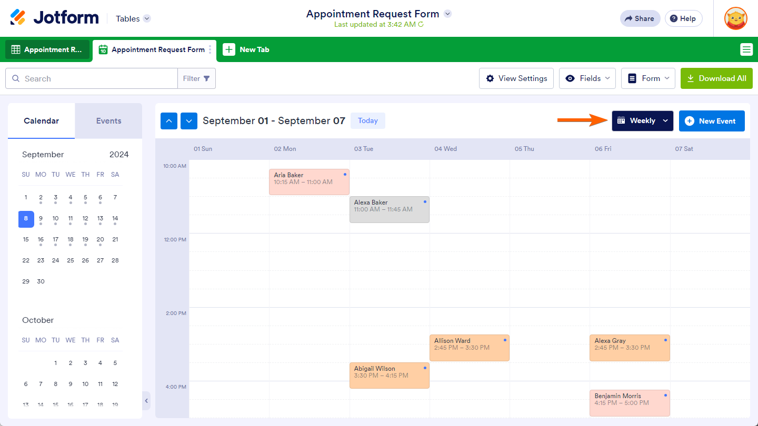Open View Settings gear button
758x426 pixels.
click(516, 78)
